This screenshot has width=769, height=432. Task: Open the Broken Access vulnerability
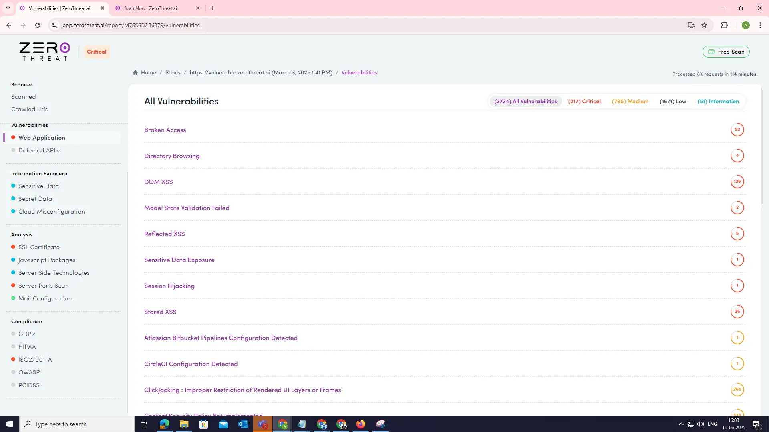[x=165, y=130]
